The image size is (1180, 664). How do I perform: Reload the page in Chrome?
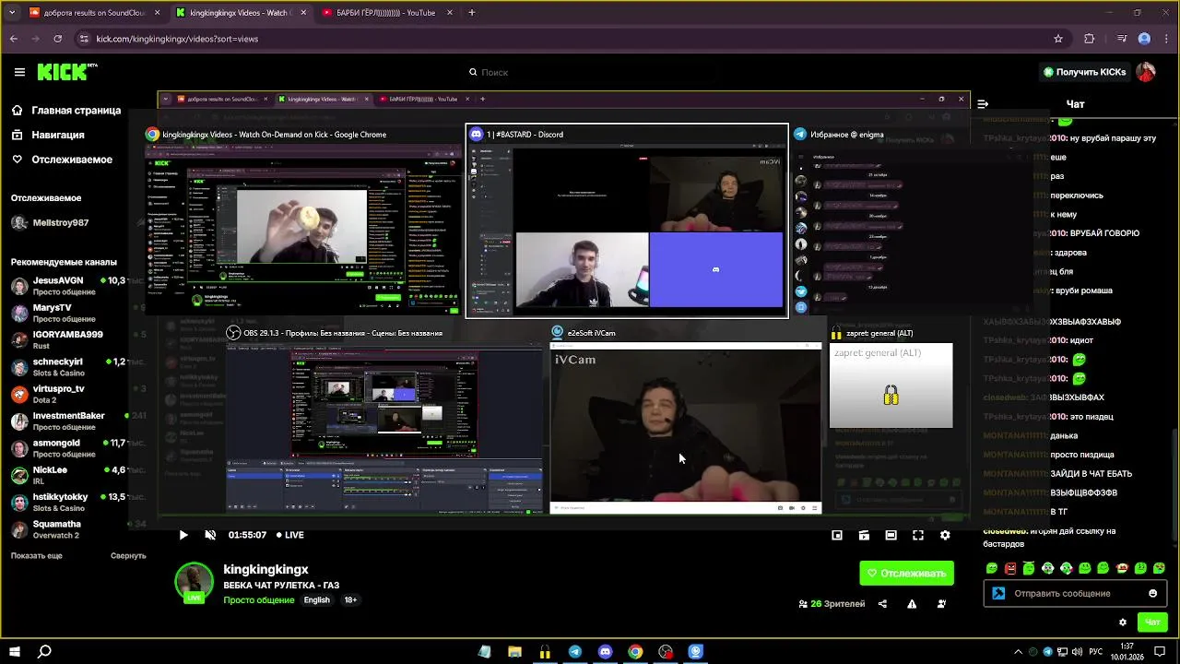58,39
